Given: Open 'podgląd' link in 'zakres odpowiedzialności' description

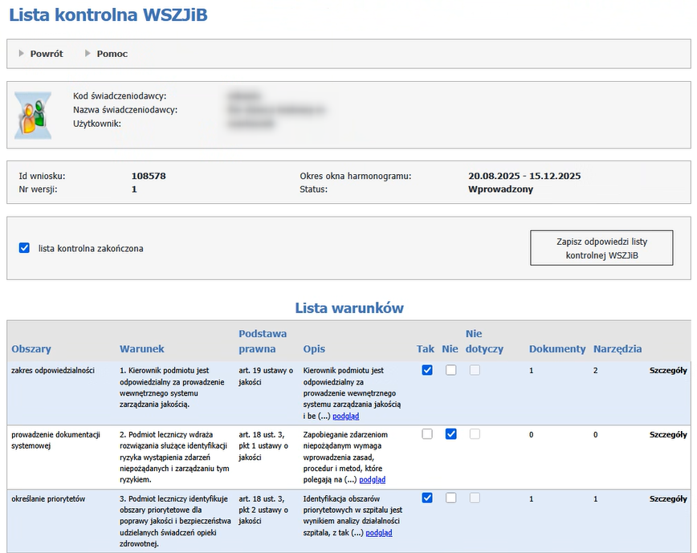Looking at the screenshot, I should (345, 417).
